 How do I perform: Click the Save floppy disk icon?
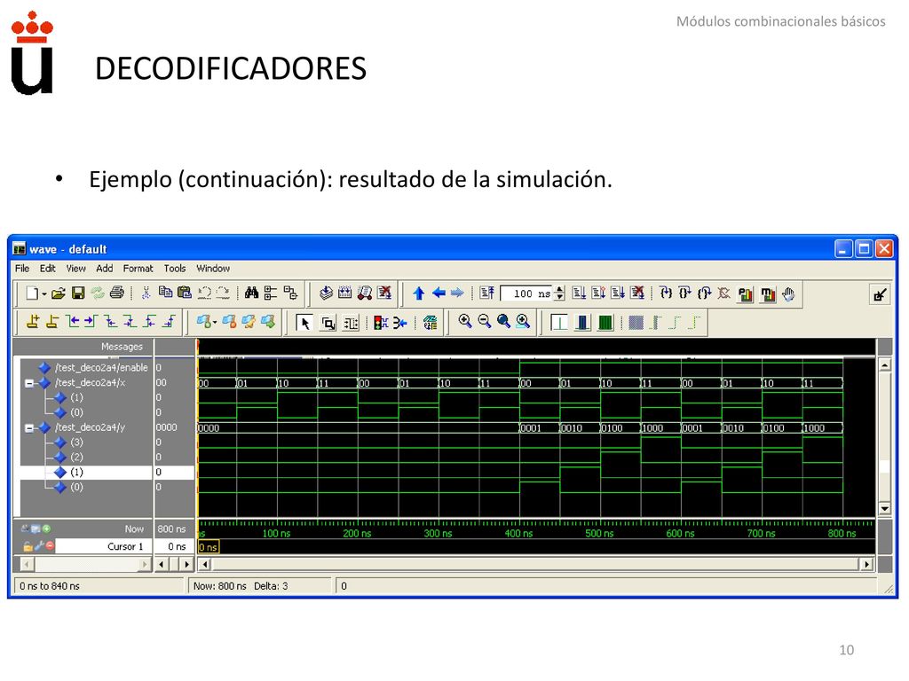78,294
